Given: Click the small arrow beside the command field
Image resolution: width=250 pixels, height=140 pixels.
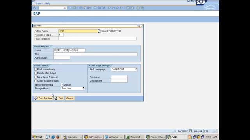Looking at the screenshot, I should [x=71, y=8].
